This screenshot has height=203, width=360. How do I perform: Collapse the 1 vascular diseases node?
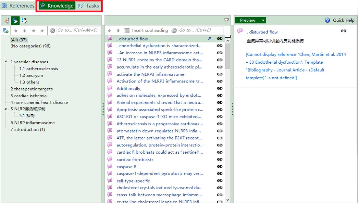(x=6, y=62)
